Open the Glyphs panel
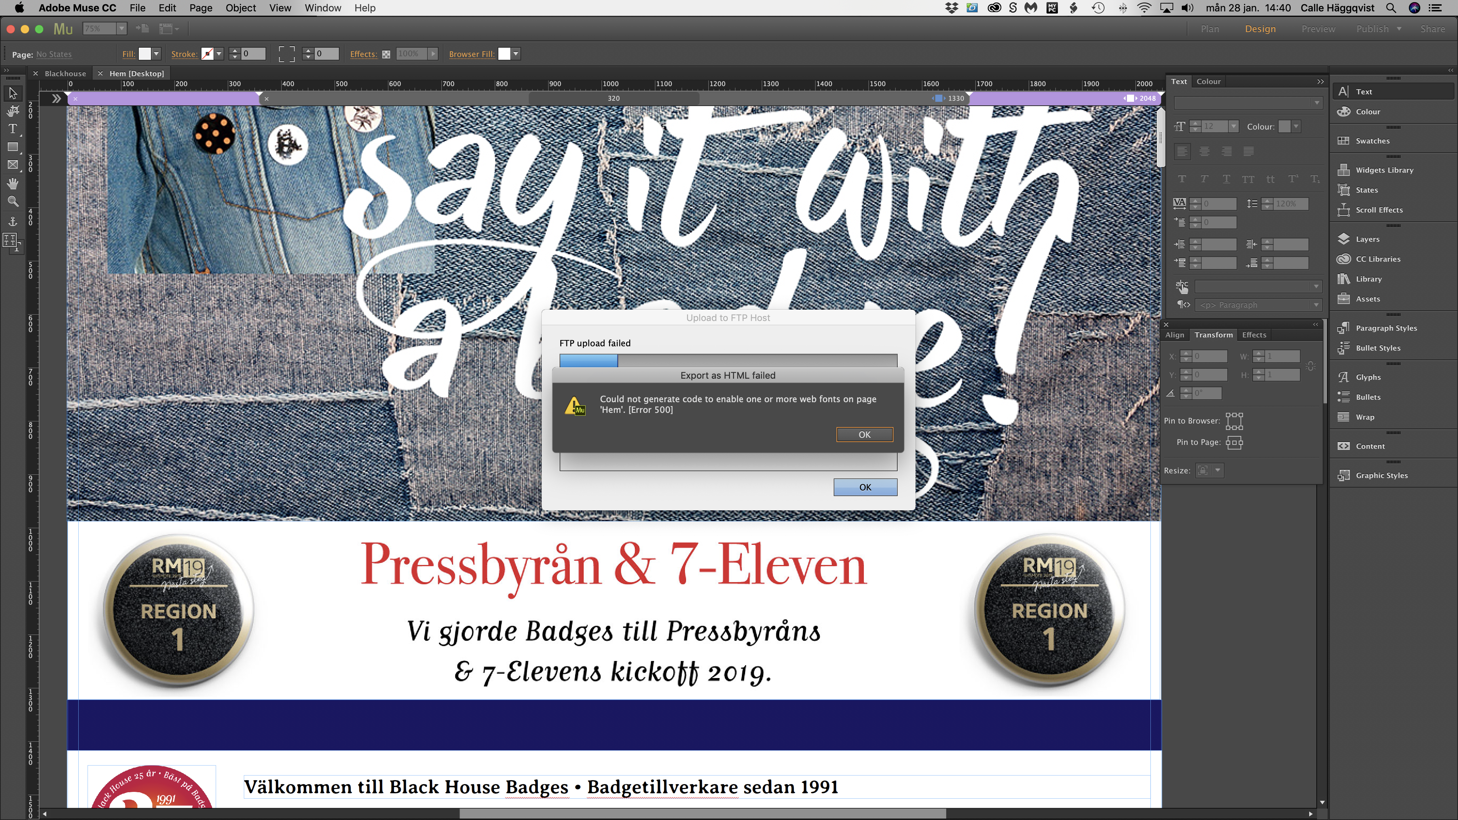 pyautogui.click(x=1393, y=377)
